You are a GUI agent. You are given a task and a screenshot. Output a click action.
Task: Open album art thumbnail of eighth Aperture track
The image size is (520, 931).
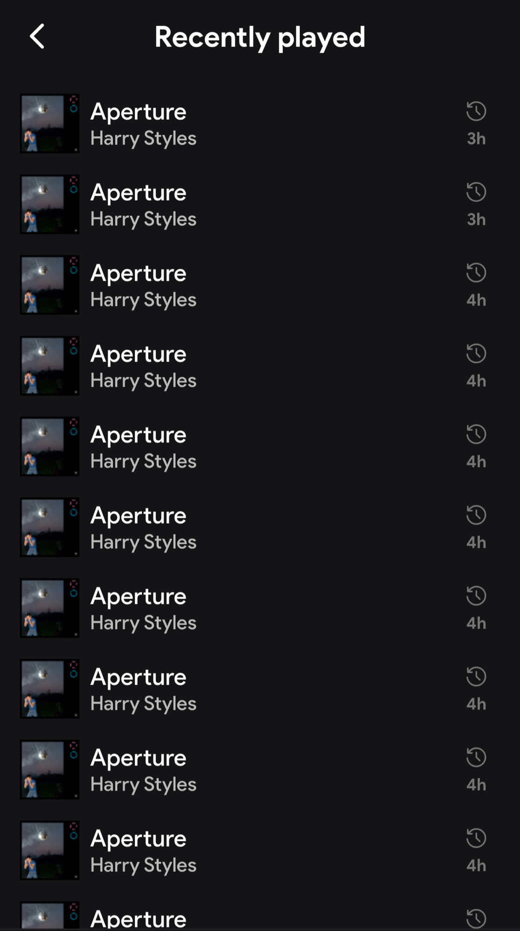tap(49, 689)
